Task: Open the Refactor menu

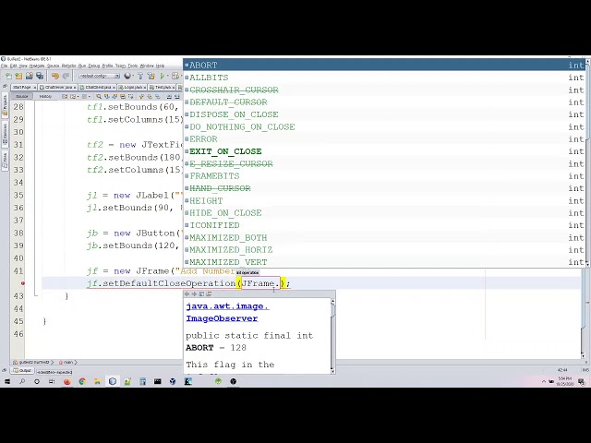Action: 68,66
